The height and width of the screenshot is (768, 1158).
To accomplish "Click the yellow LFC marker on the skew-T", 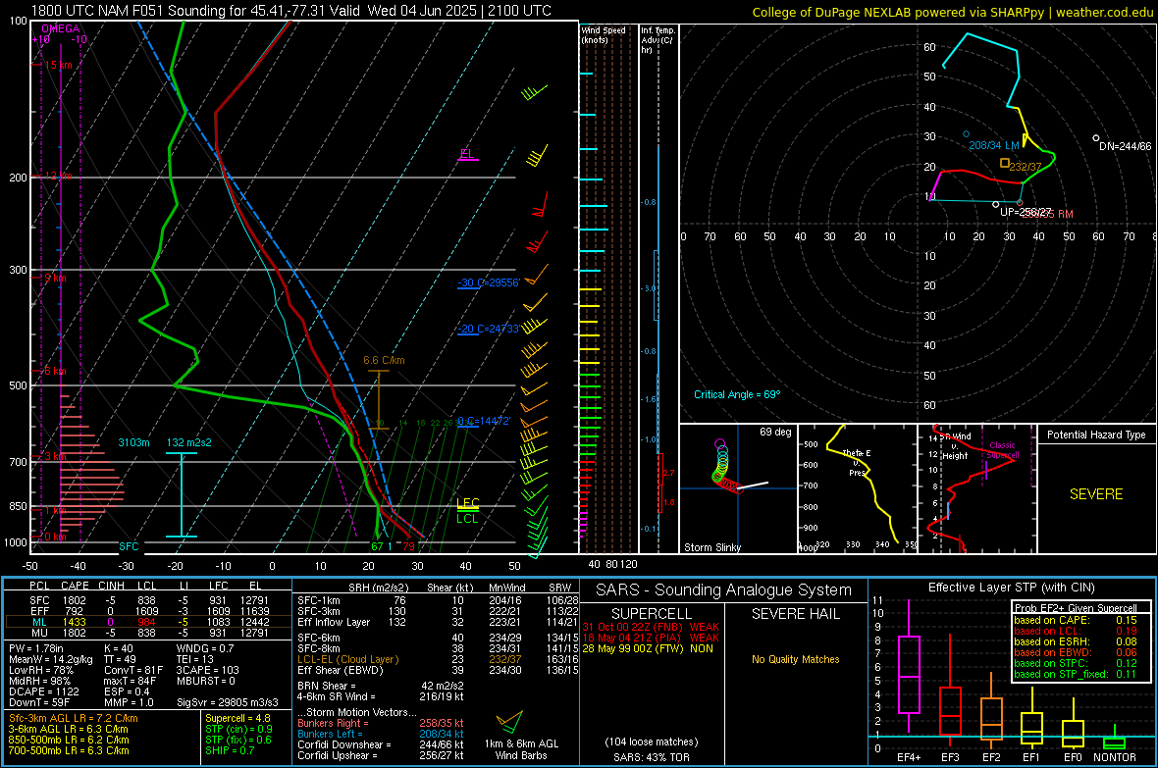I will tap(467, 503).
